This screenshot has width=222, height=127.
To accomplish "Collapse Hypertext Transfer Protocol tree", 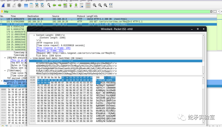I will coord(2,81).
